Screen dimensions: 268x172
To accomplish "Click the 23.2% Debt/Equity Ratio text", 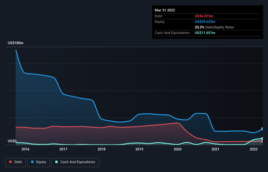I will [x=214, y=27].
